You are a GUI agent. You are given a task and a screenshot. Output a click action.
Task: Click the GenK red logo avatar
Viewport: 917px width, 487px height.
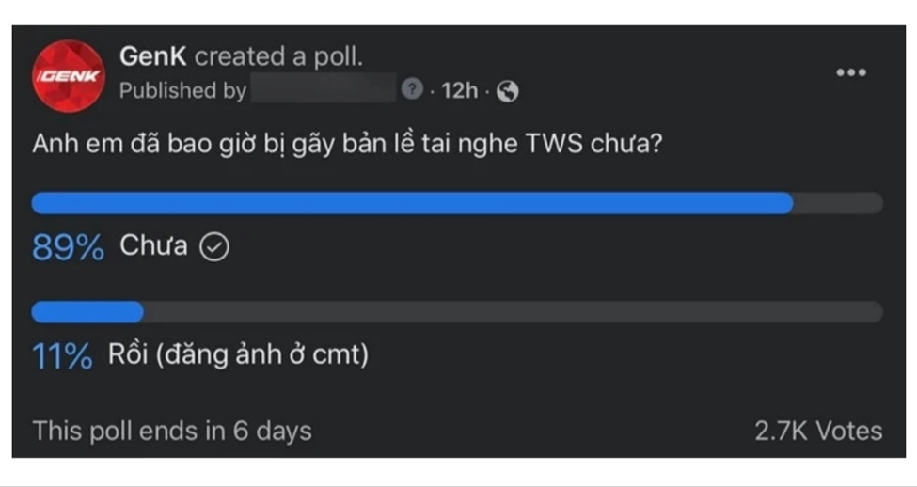(x=68, y=75)
